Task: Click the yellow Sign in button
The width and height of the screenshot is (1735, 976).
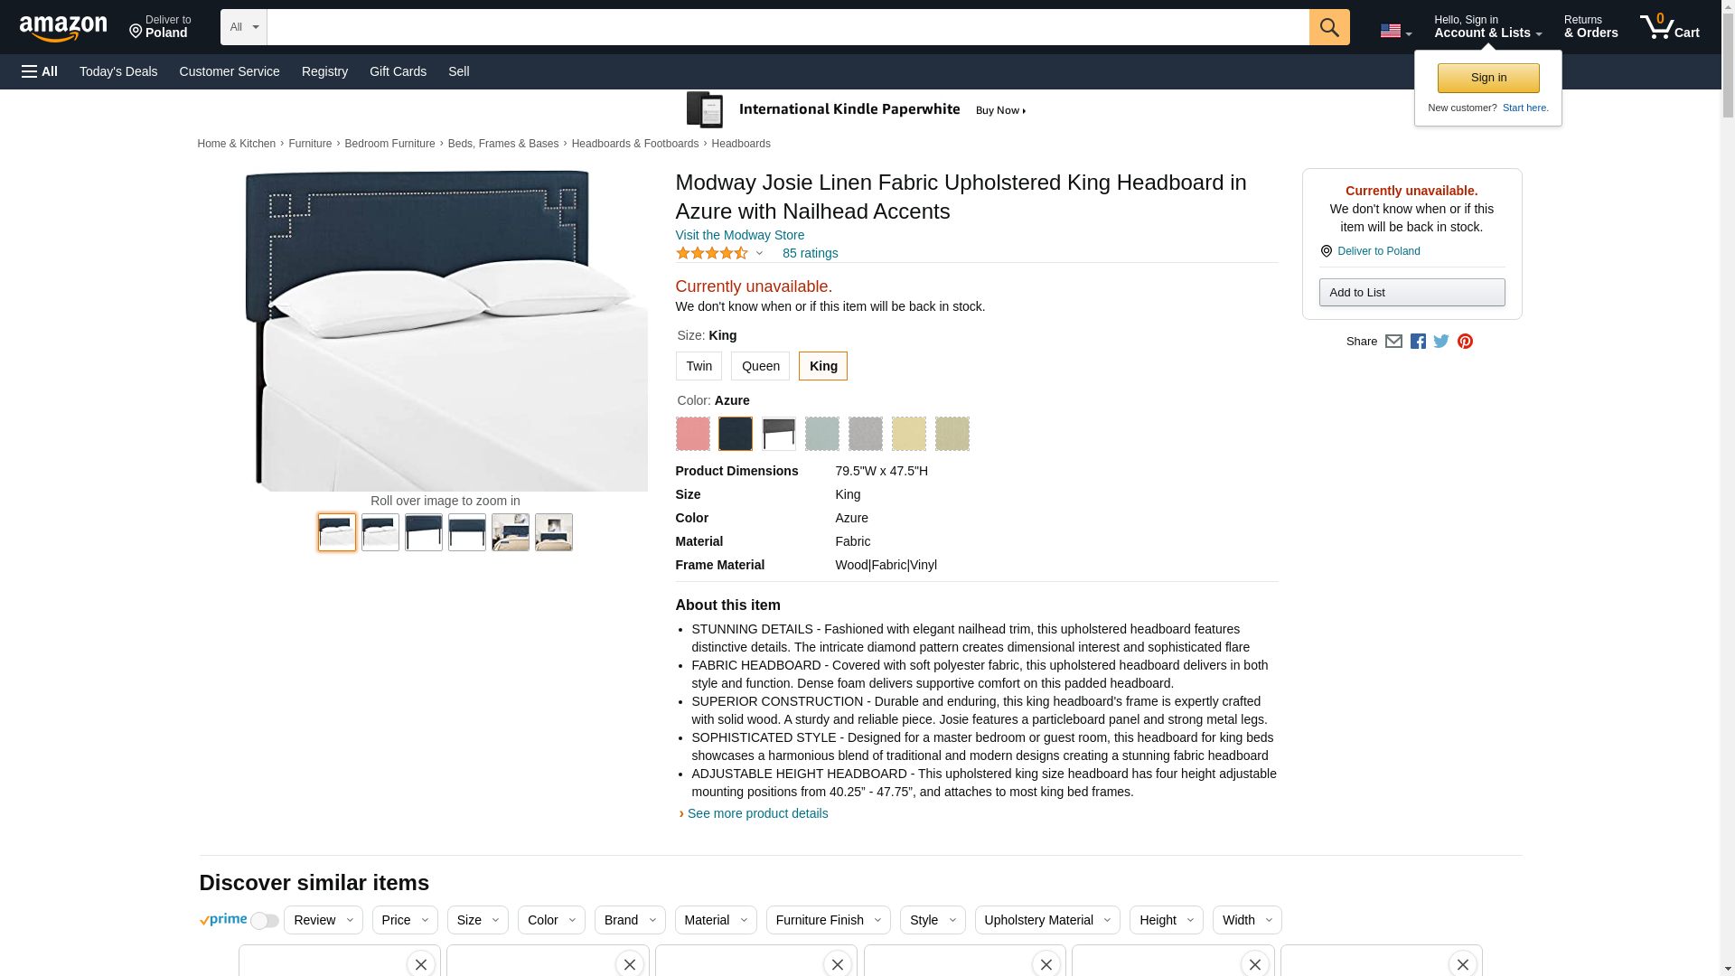Action: pyautogui.click(x=1487, y=78)
